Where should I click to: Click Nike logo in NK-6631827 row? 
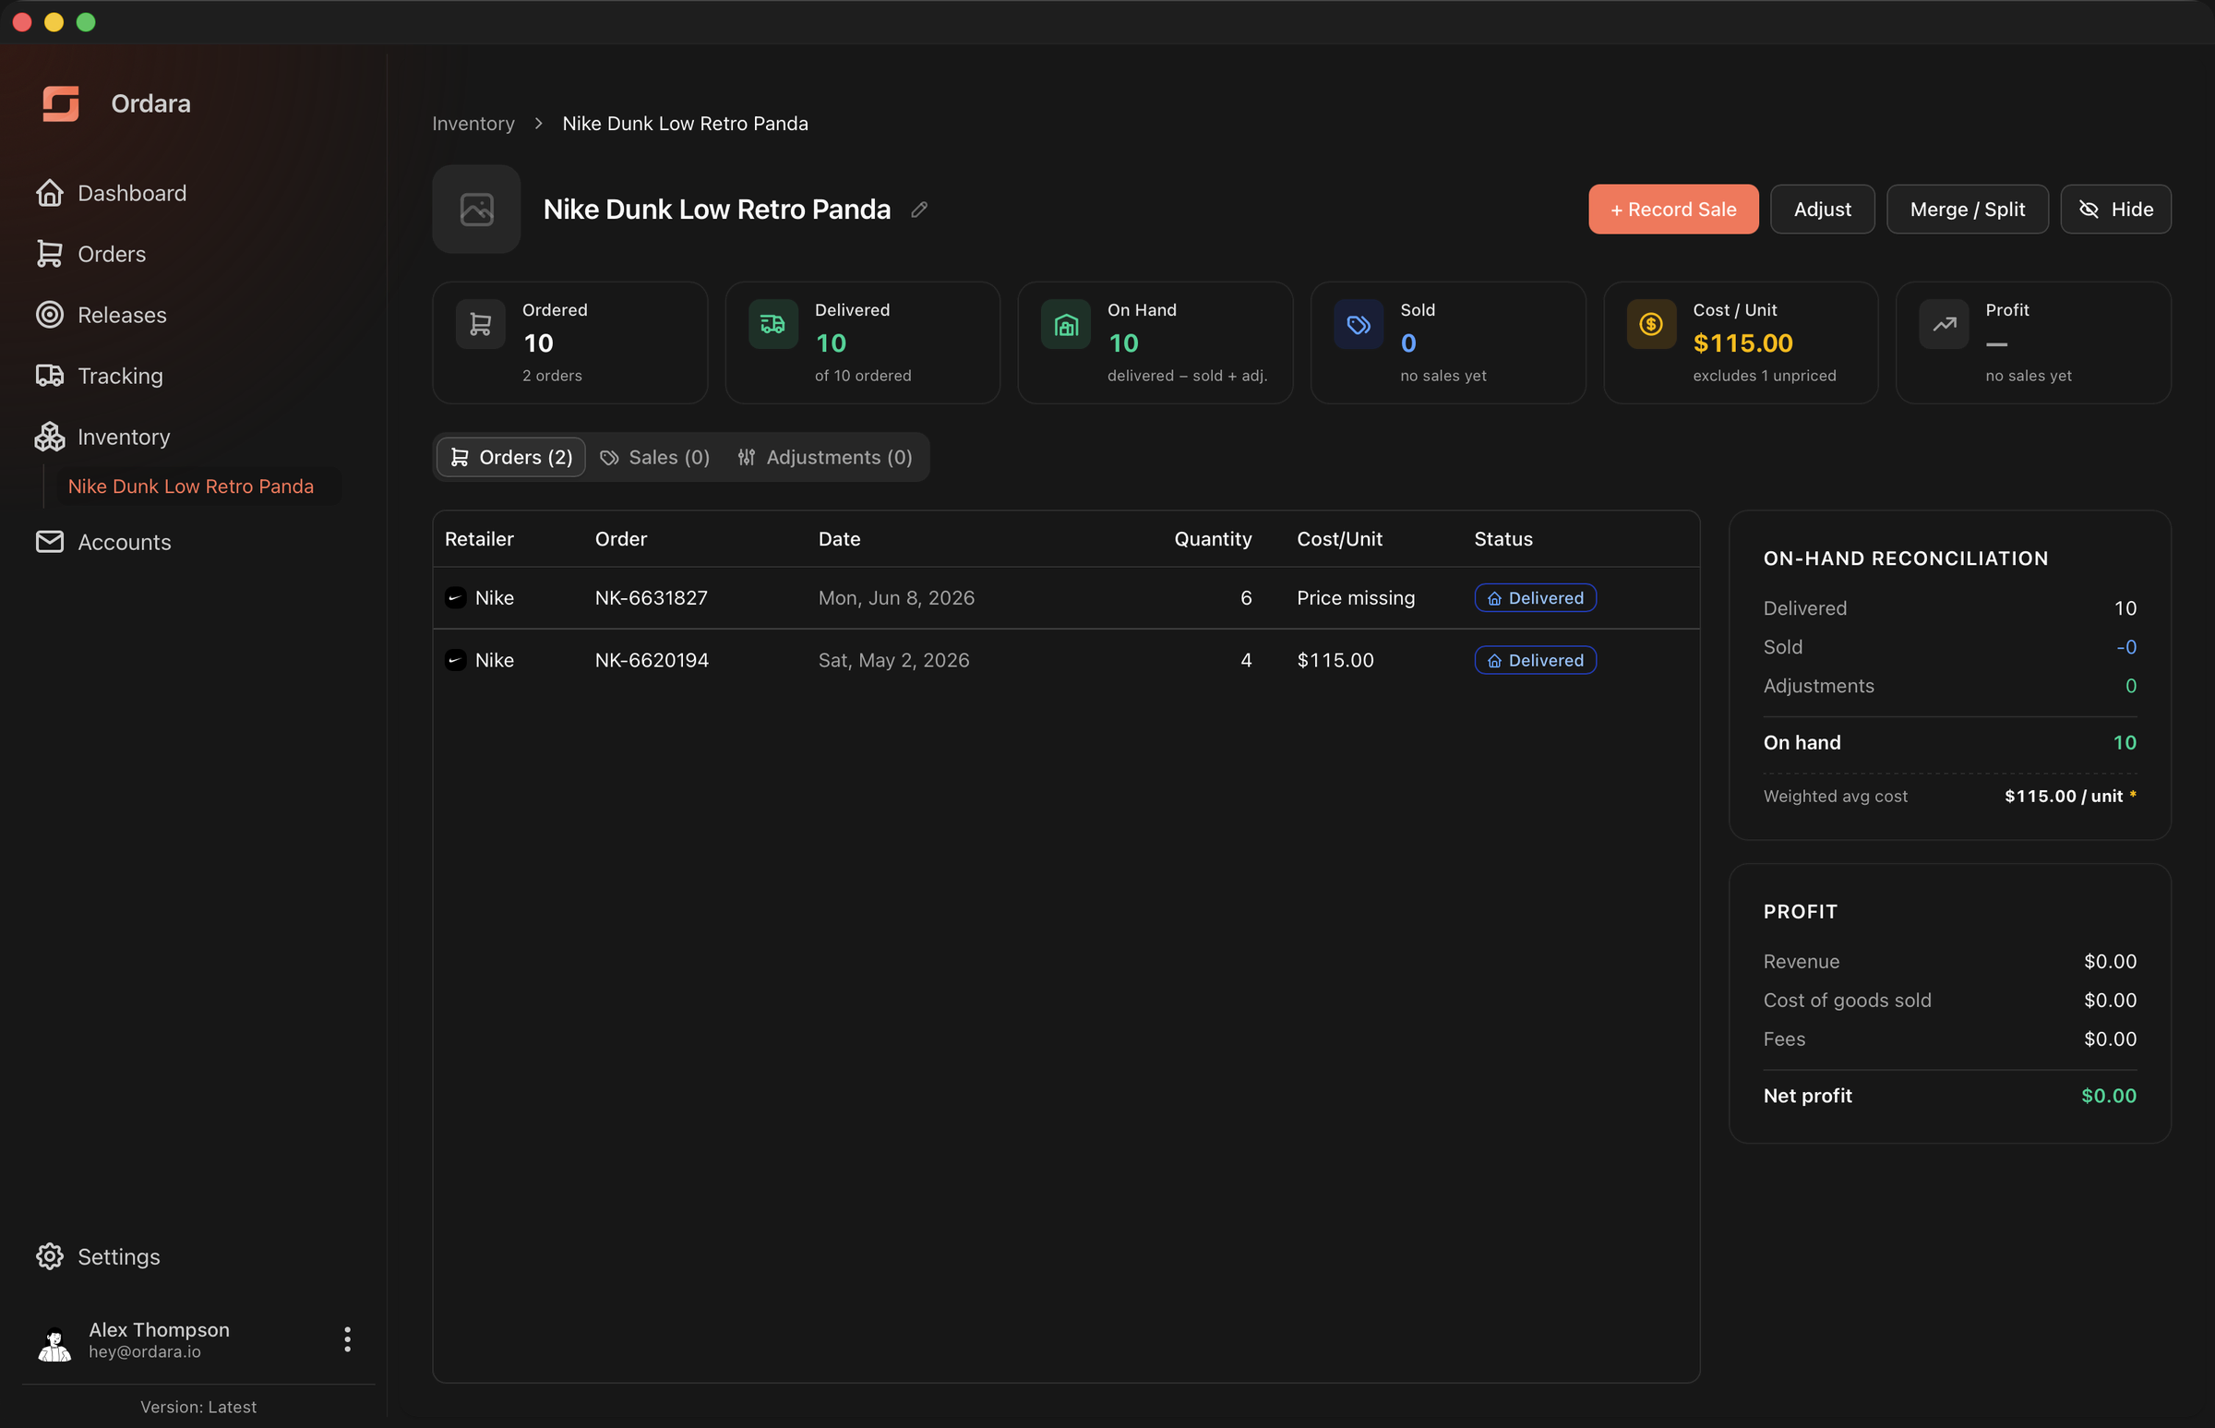[455, 598]
